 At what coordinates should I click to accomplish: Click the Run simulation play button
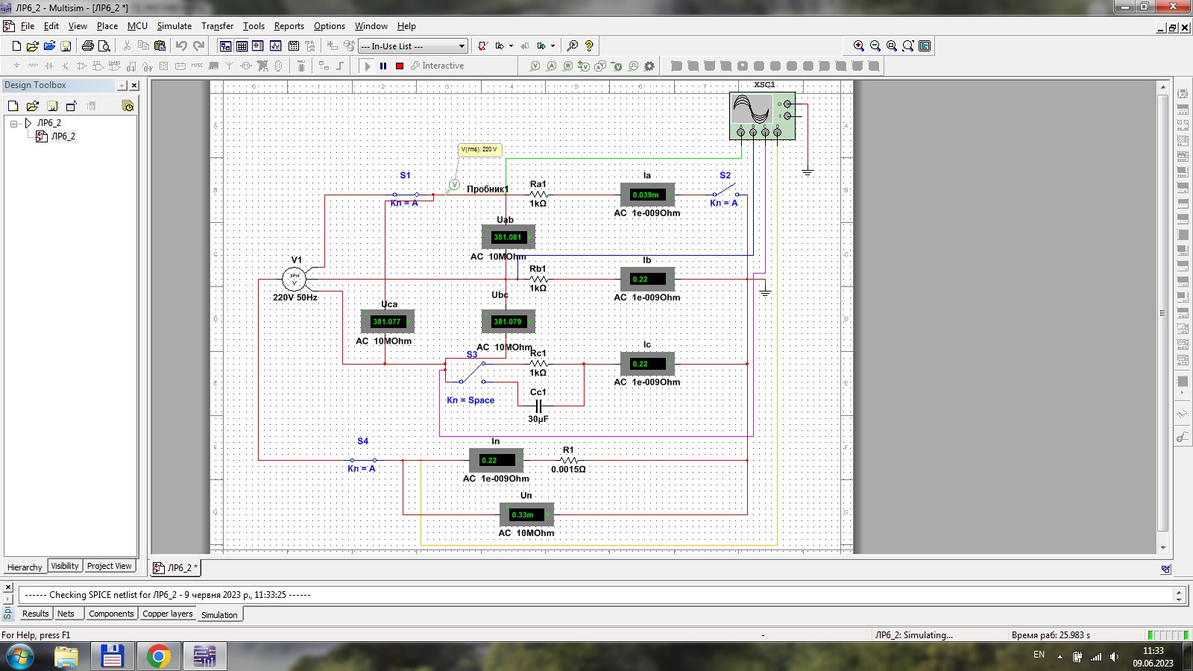coord(367,66)
